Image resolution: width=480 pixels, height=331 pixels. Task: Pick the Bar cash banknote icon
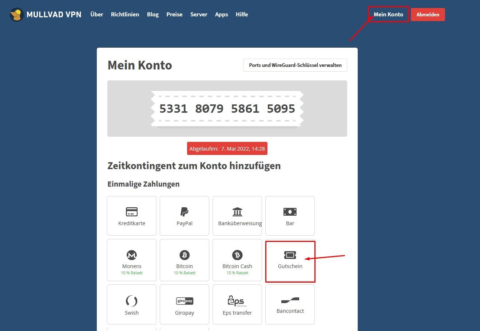(x=290, y=212)
